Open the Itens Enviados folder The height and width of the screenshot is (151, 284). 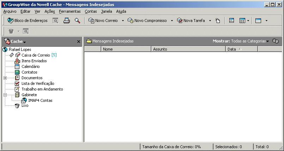tap(34, 61)
